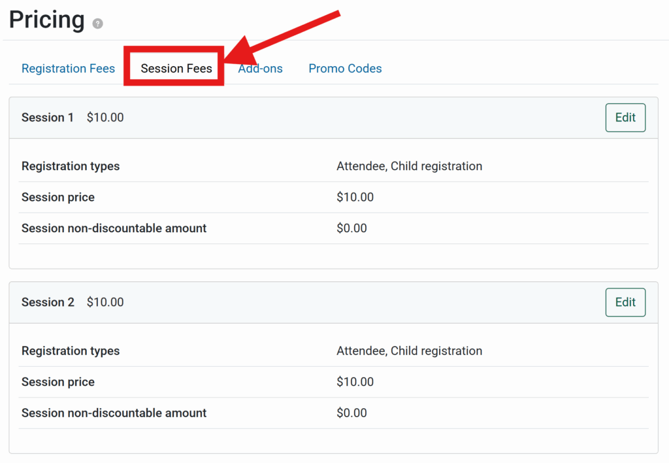
Task: Click the Pricing page heading
Action: click(x=47, y=20)
